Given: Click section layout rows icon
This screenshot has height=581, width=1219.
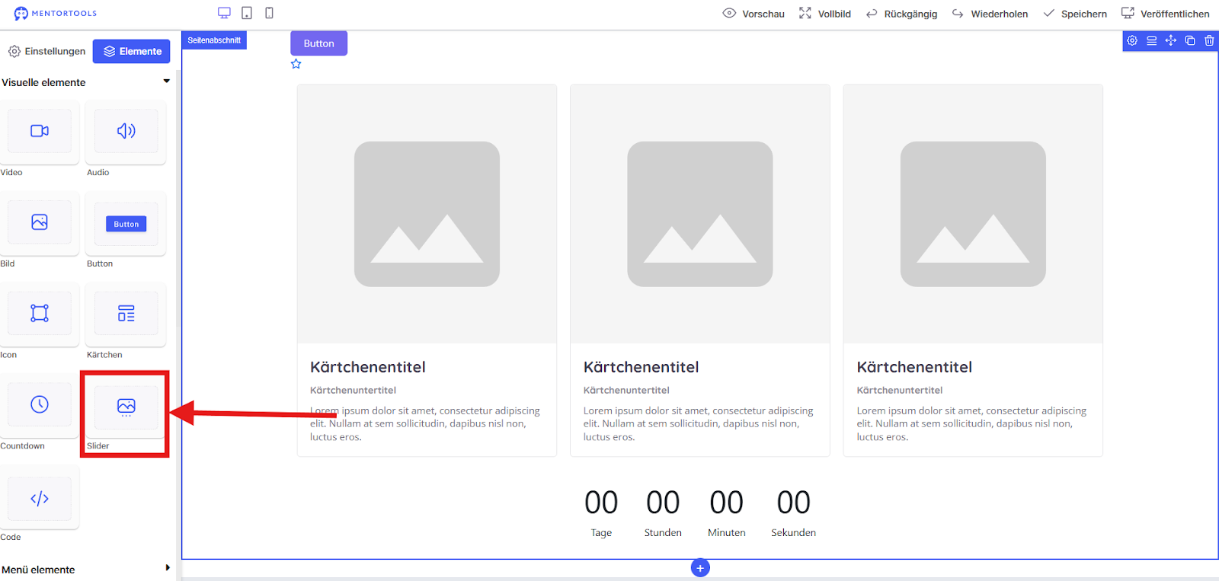Looking at the screenshot, I should (x=1151, y=40).
